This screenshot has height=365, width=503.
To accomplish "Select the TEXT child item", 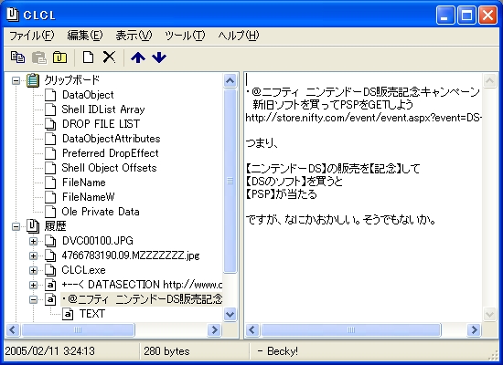I will [x=92, y=314].
